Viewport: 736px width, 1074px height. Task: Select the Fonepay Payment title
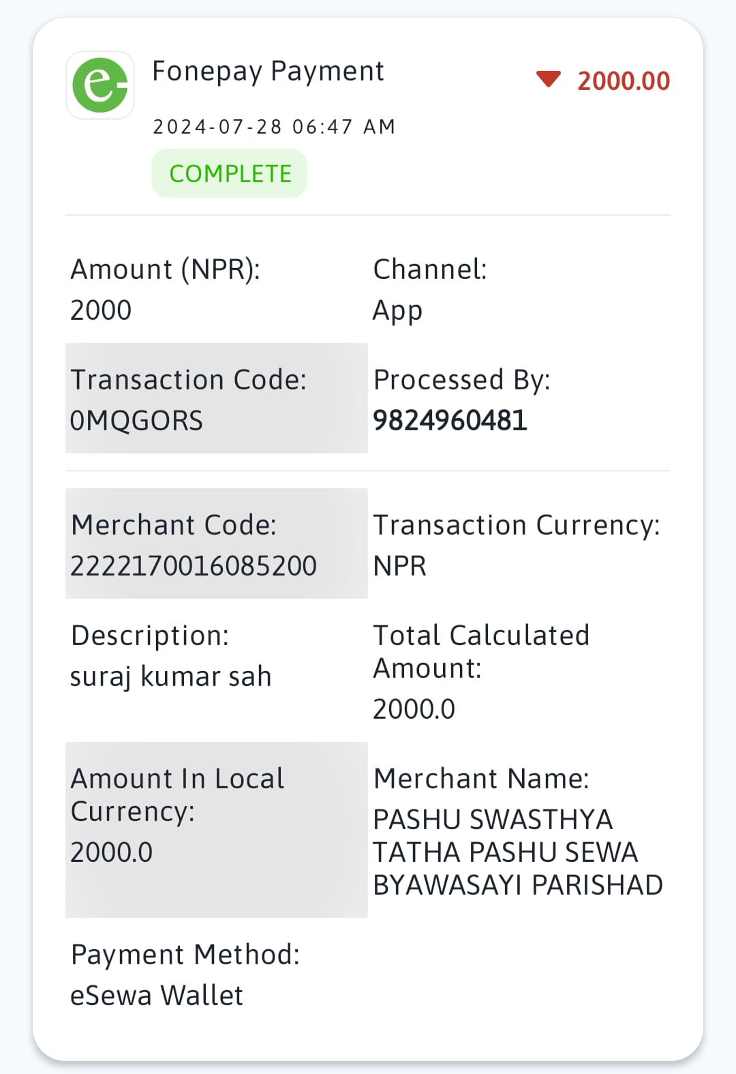268,72
